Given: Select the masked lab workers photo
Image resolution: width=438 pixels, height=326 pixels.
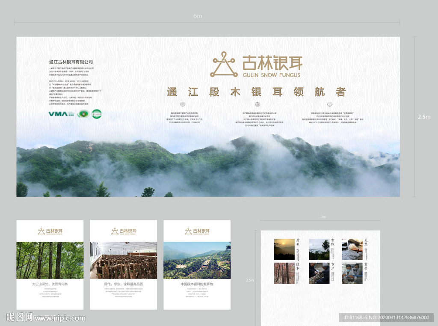Looking at the screenshot, I should [x=352, y=273].
